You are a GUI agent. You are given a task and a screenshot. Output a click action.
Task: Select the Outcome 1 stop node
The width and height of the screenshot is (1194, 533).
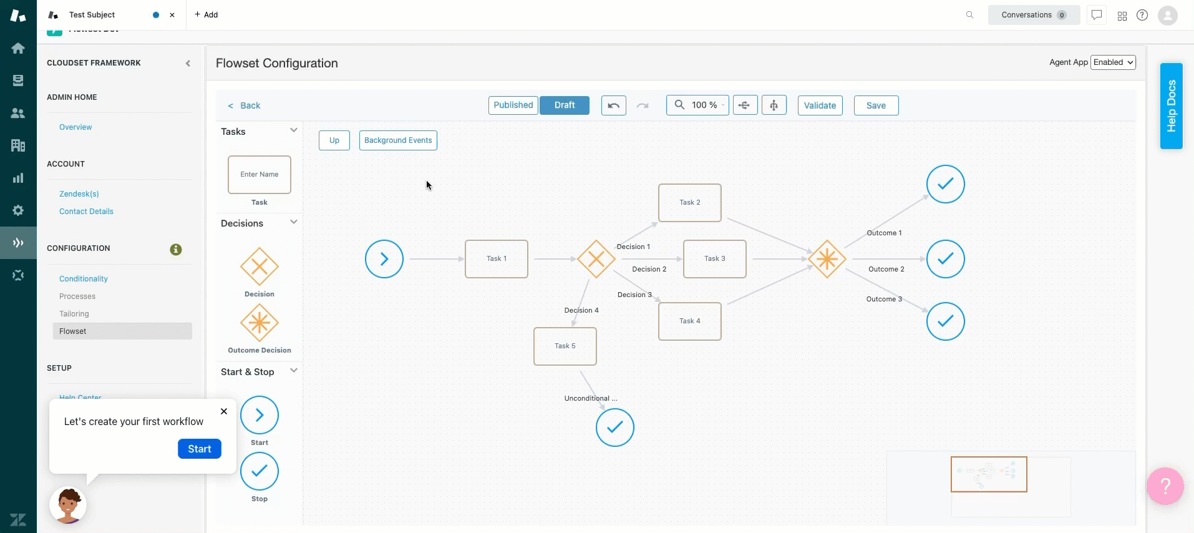click(946, 184)
